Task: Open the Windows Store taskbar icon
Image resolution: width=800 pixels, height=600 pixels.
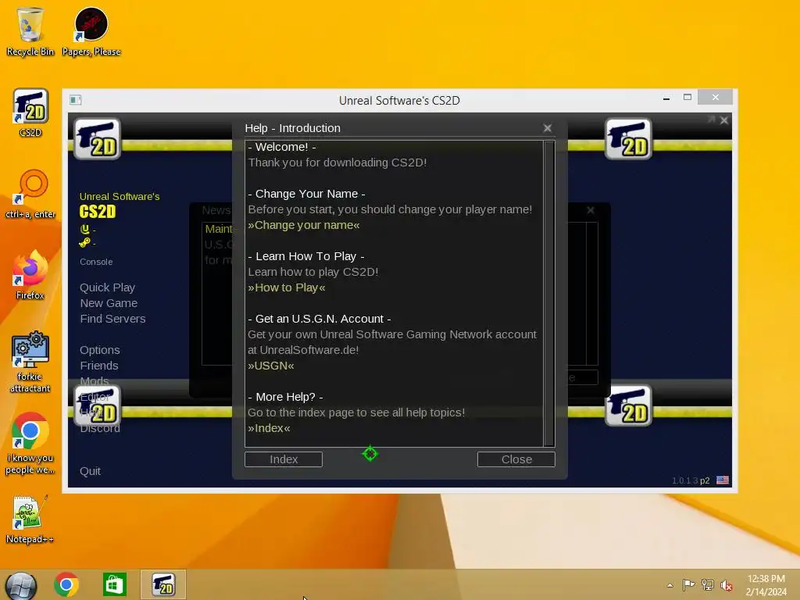Action: 114,584
